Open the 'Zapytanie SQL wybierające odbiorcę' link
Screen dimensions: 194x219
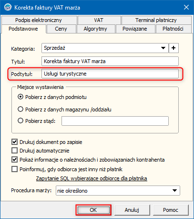(x=92, y=178)
